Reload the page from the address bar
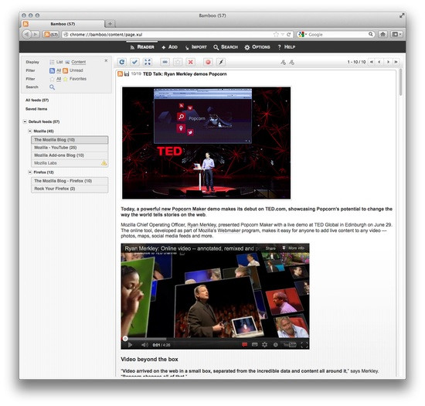This screenshot has width=425, height=406. tap(289, 35)
